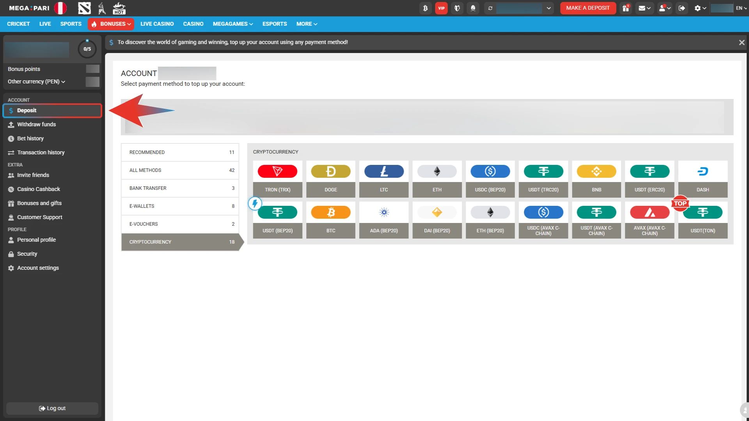
Task: Open Customer Support link
Action: pyautogui.click(x=52, y=217)
